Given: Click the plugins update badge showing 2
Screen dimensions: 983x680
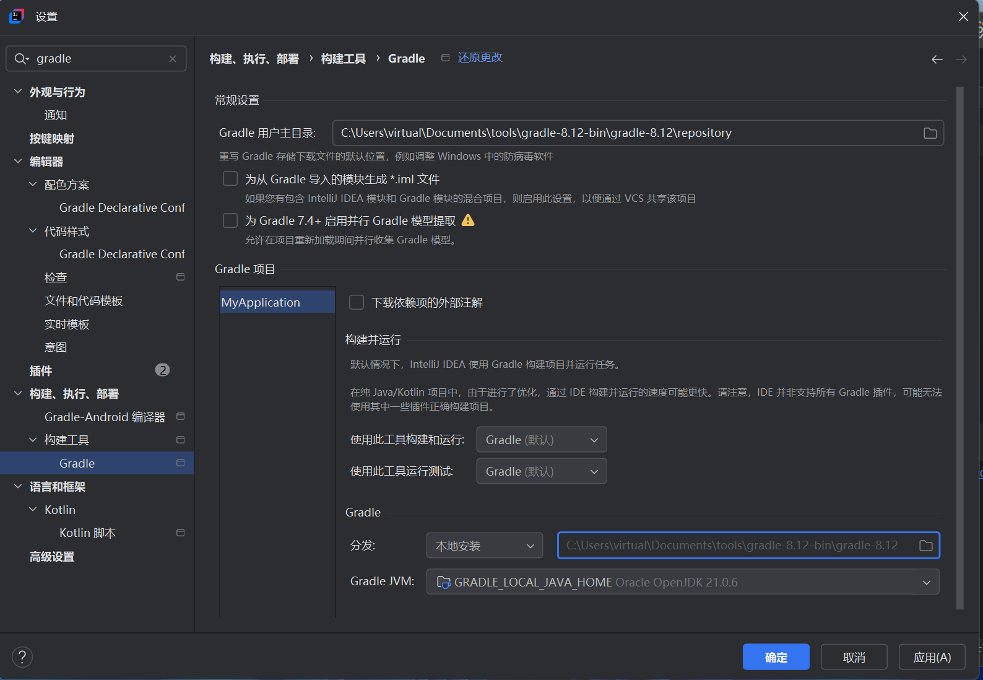Looking at the screenshot, I should 162,370.
